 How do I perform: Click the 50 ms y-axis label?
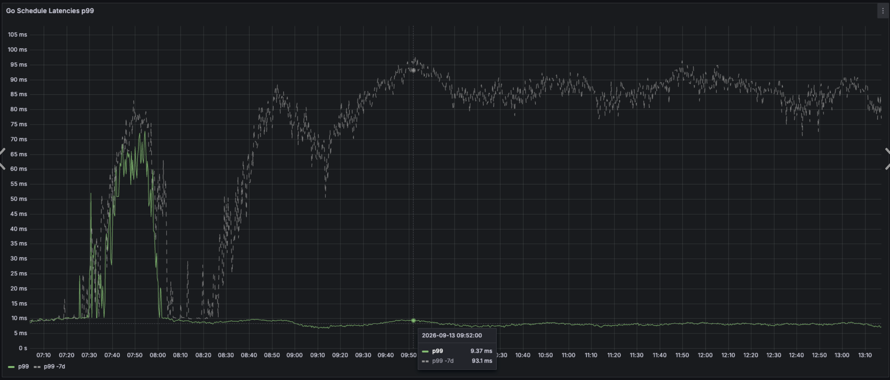19,199
